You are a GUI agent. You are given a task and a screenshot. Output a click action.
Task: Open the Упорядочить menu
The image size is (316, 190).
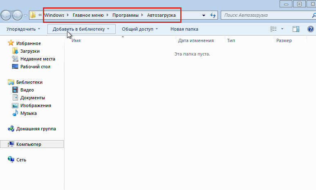coord(23,29)
